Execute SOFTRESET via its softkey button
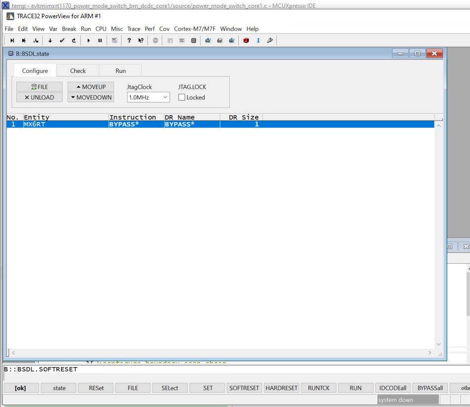The image size is (470, 407). tap(244, 388)
